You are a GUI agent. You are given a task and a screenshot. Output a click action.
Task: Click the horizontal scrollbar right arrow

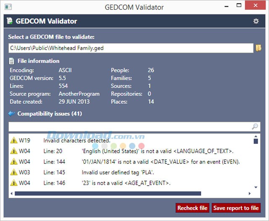click(x=250, y=194)
